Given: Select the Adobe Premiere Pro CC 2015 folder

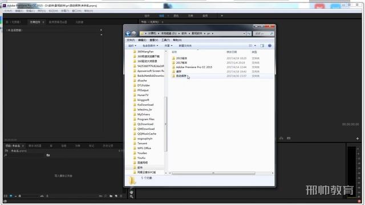Looking at the screenshot, I should click(194, 67).
